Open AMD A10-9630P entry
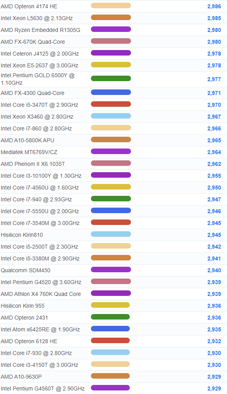Screen dimensions: 227x394 [x=21, y=376]
